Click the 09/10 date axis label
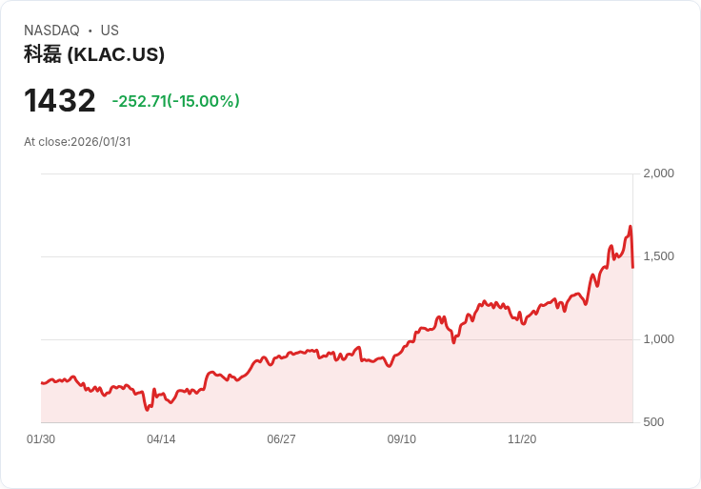The image size is (701, 489). pyautogui.click(x=401, y=439)
